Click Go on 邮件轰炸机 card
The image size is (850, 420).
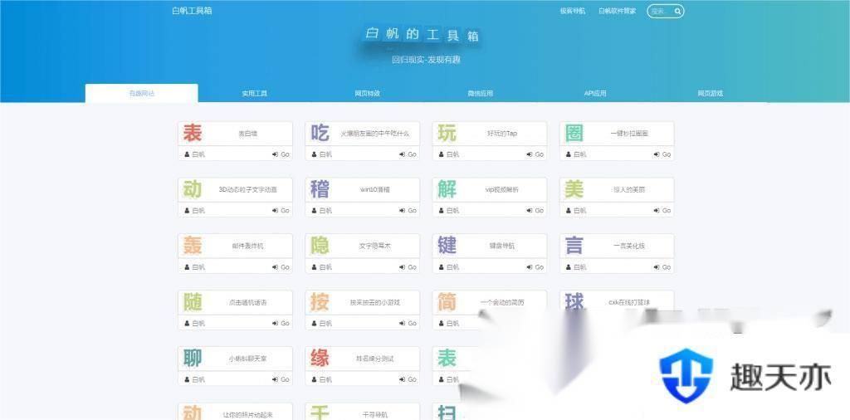click(281, 267)
